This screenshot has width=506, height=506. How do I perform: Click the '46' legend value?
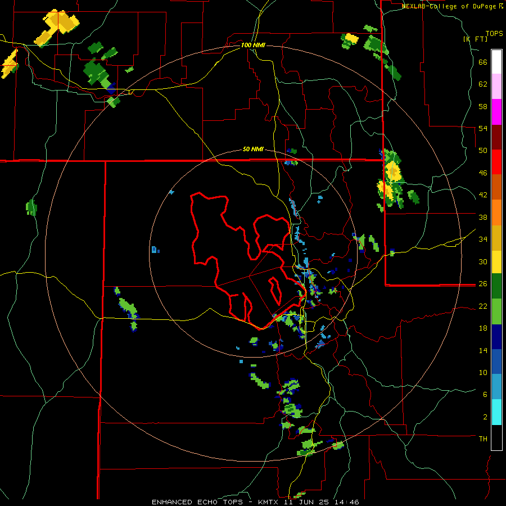point(483,173)
